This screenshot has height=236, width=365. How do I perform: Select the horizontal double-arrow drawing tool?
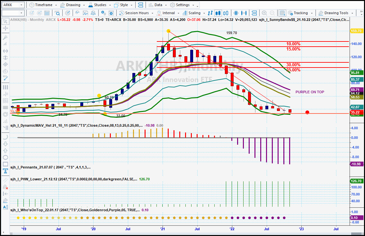click(5, 51)
